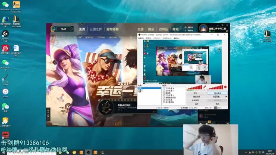Click the first orange taskbar app icon
Viewport: 276px width, 155px height.
(x=82, y=152)
